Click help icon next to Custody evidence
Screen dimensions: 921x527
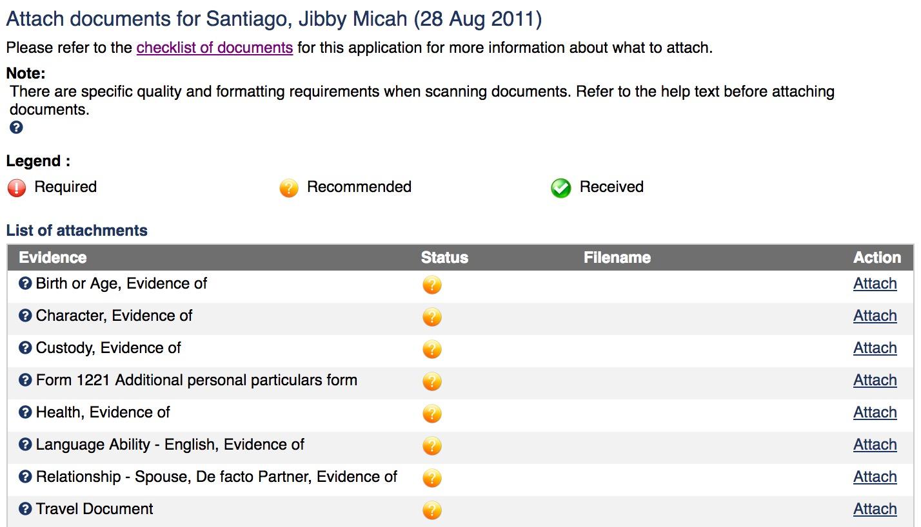tap(25, 348)
